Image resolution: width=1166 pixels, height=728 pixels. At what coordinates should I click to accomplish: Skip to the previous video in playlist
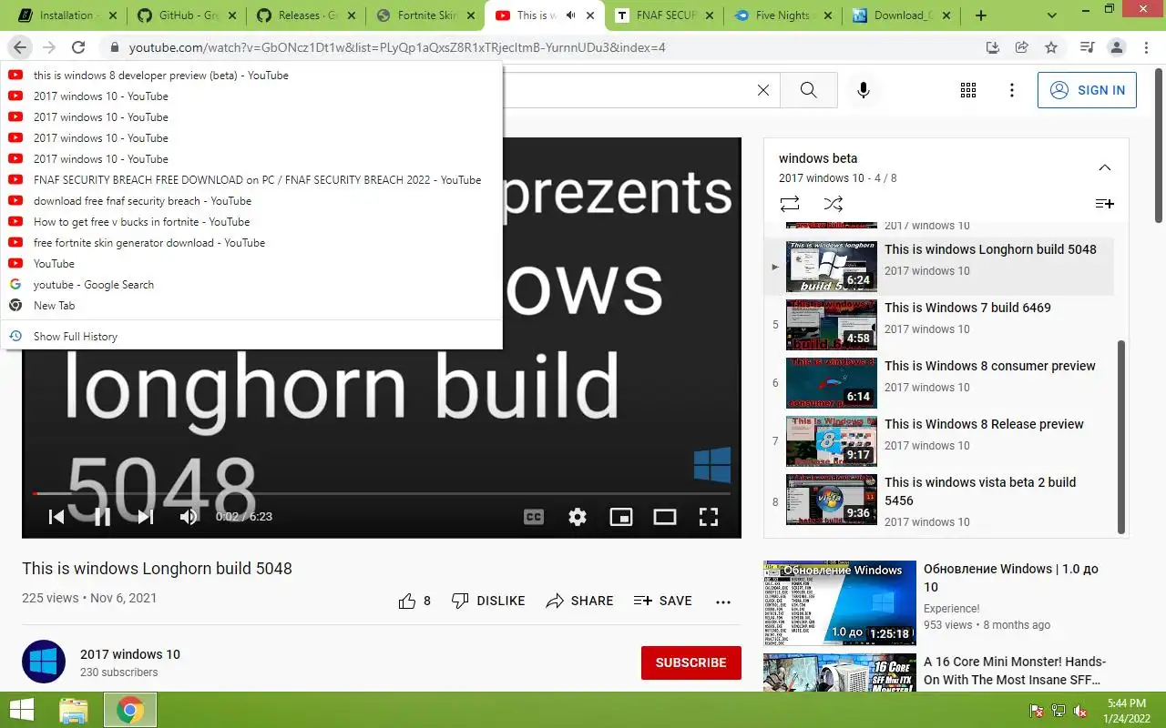[56, 517]
